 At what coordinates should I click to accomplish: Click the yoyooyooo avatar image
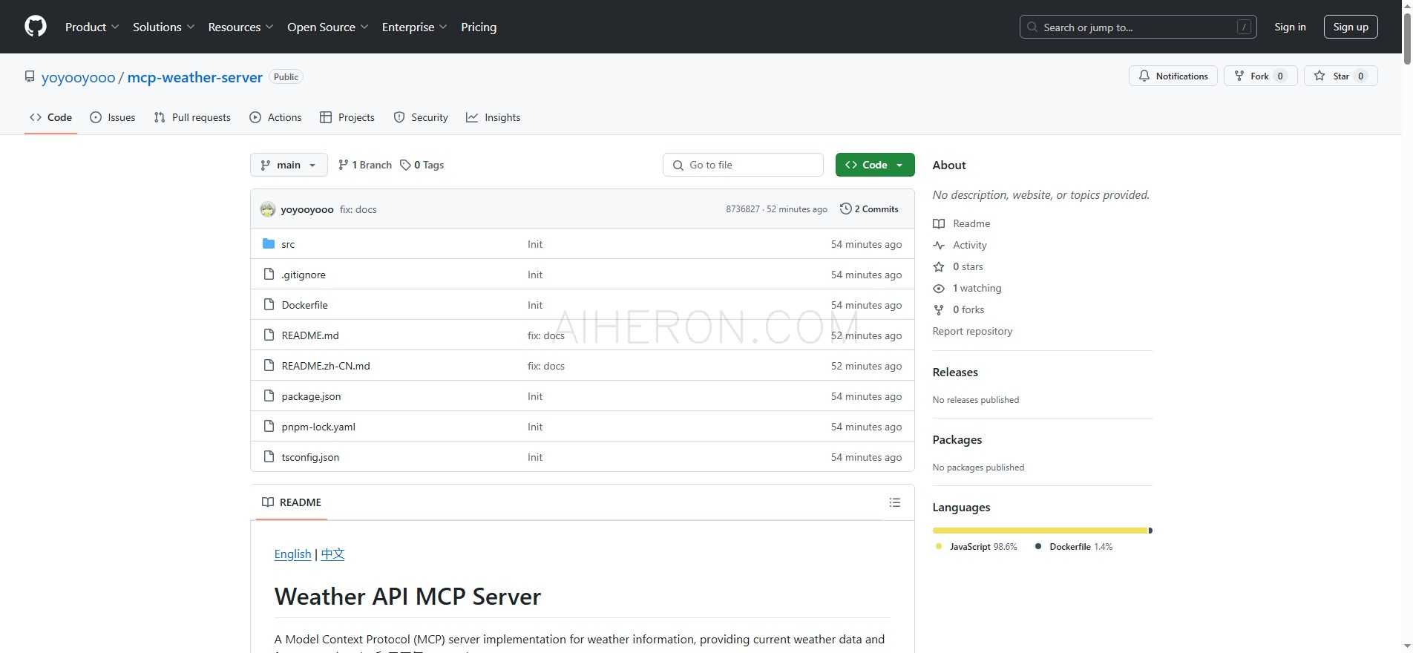click(268, 209)
